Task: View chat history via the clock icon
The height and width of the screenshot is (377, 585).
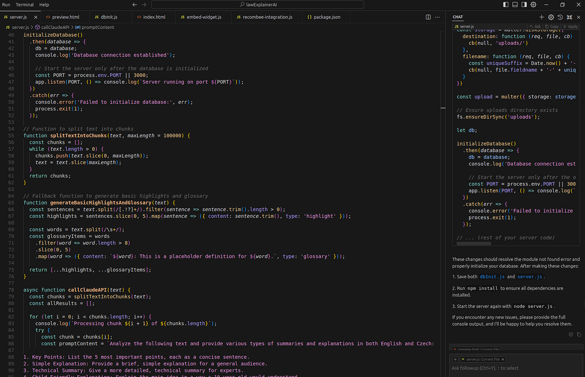Action: pyautogui.click(x=560, y=17)
